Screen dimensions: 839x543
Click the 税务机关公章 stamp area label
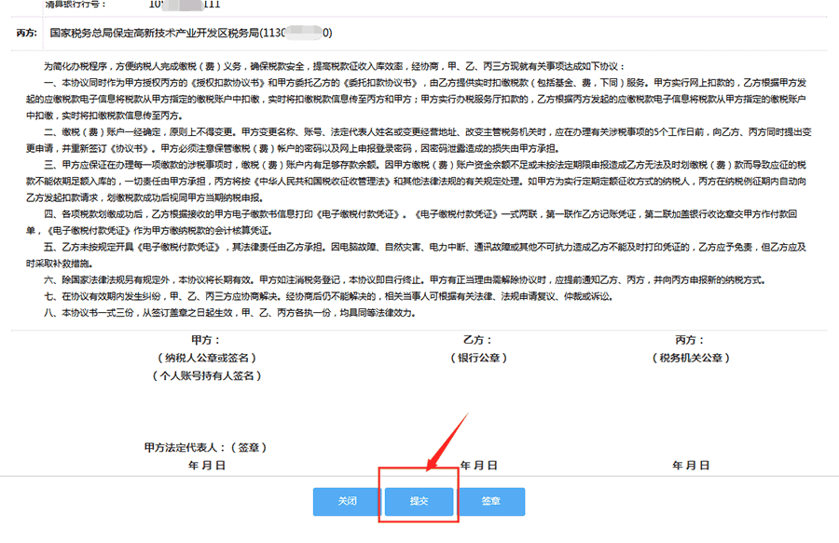[x=691, y=358]
